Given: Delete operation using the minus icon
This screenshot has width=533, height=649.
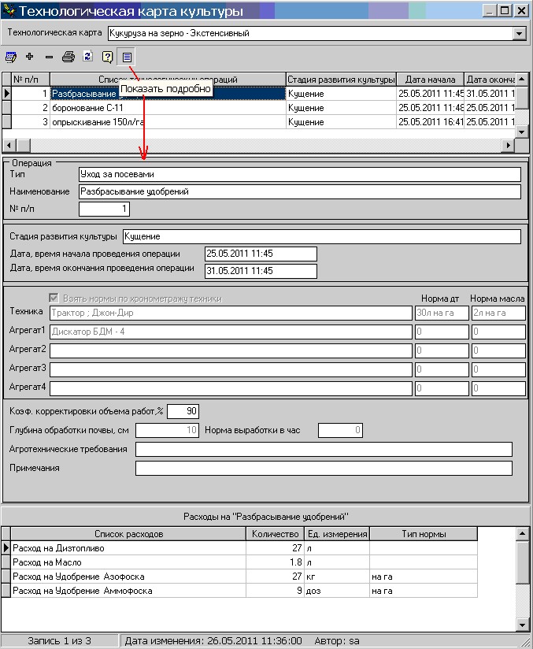Looking at the screenshot, I should pos(49,57).
